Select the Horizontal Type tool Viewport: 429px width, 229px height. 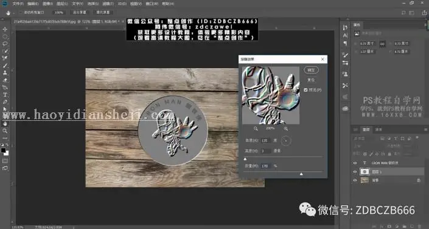5,95
